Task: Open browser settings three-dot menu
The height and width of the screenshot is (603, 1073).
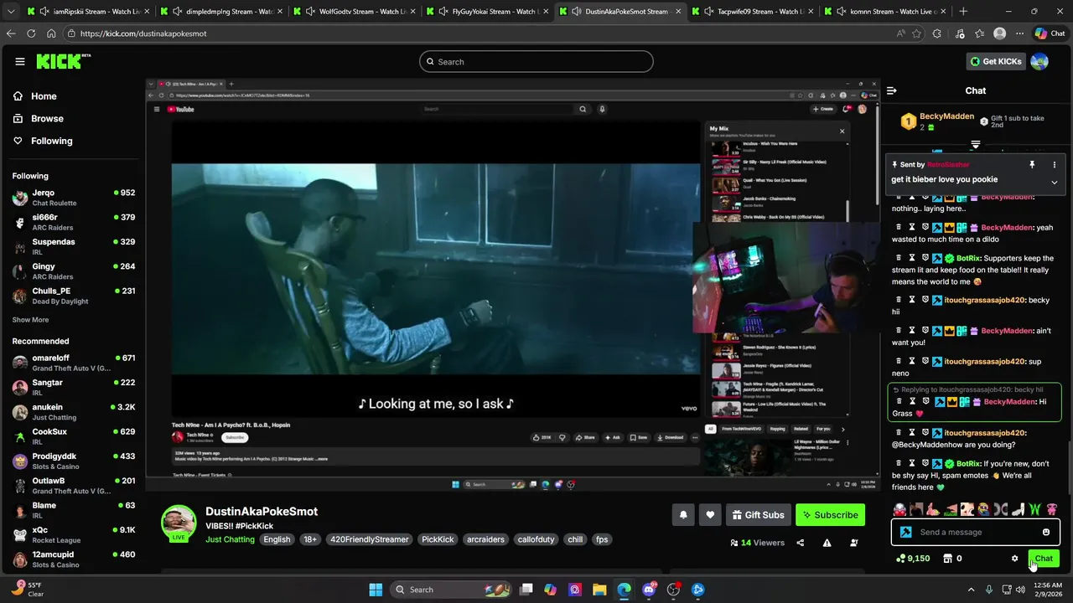Action: pyautogui.click(x=1019, y=33)
